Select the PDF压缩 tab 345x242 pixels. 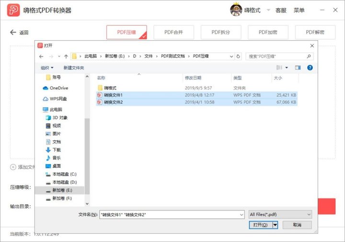(126, 32)
